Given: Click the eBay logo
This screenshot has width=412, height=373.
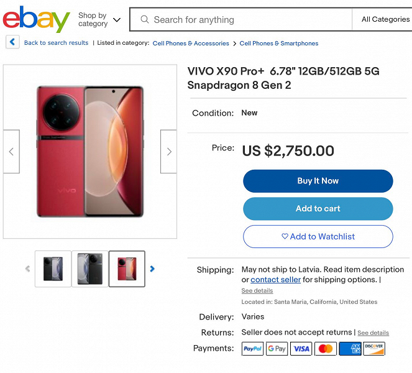Looking at the screenshot, I should point(36,19).
